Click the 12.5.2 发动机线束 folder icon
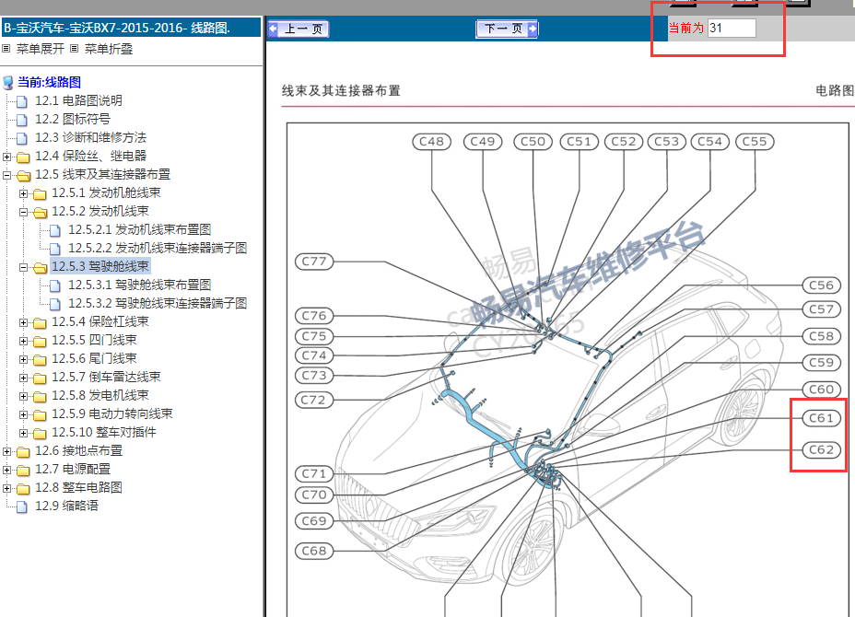Image resolution: width=855 pixels, height=617 pixels. coord(40,212)
